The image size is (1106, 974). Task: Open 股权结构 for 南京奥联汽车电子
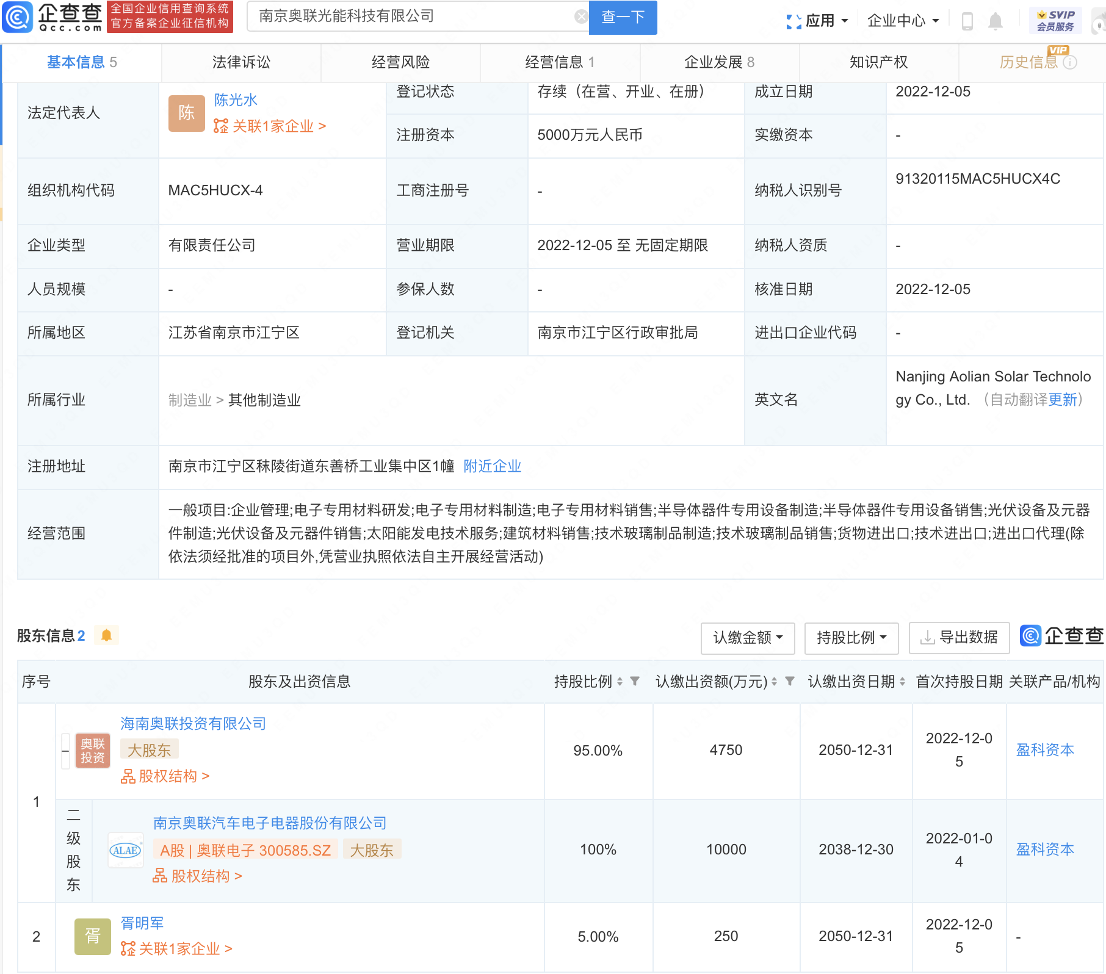(197, 876)
